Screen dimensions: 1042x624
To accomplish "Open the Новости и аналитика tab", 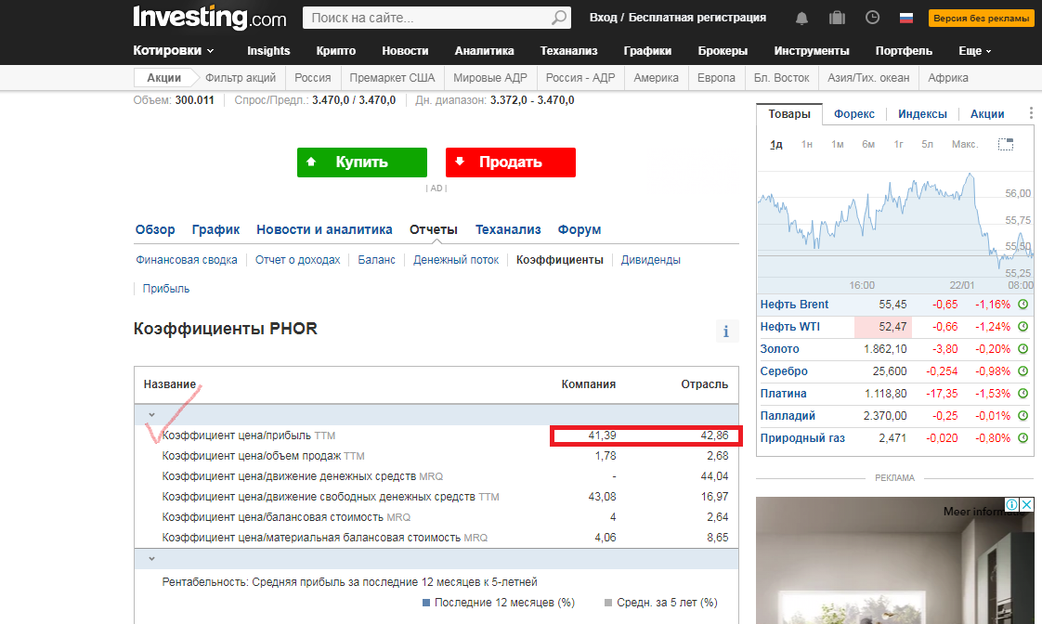I will click(x=324, y=229).
